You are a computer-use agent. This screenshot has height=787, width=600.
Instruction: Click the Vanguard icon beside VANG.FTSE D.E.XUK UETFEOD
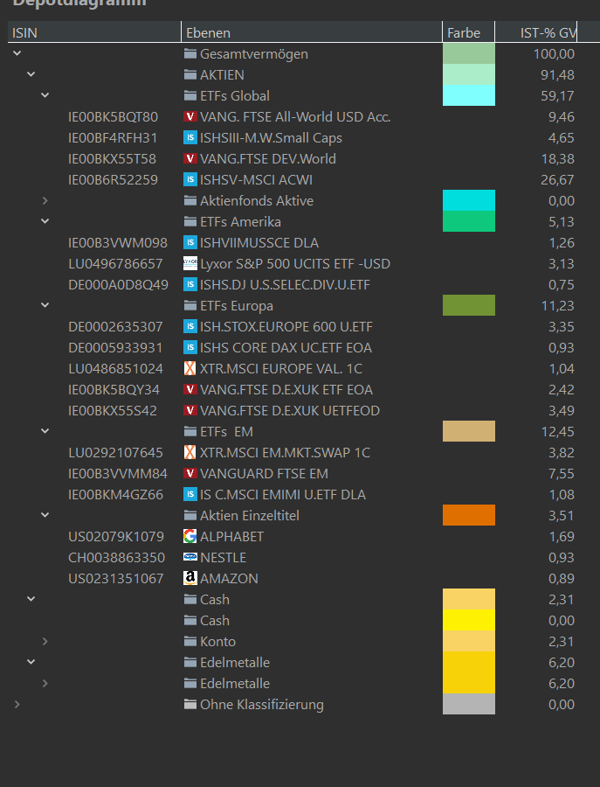190,411
